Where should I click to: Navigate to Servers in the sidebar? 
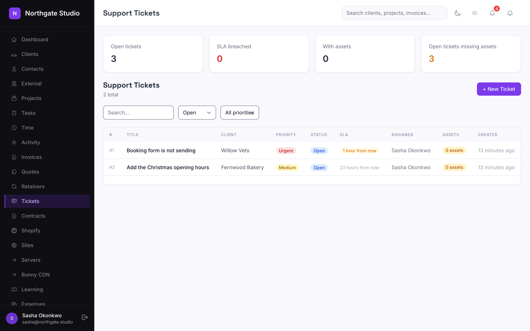pos(47,260)
